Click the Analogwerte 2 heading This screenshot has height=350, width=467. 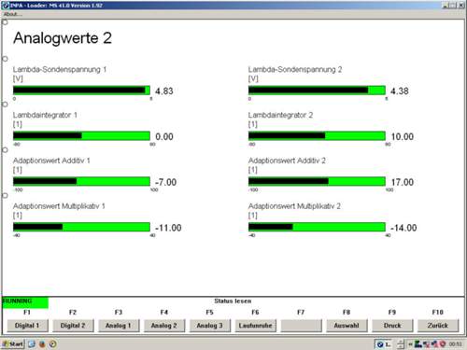click(x=63, y=38)
